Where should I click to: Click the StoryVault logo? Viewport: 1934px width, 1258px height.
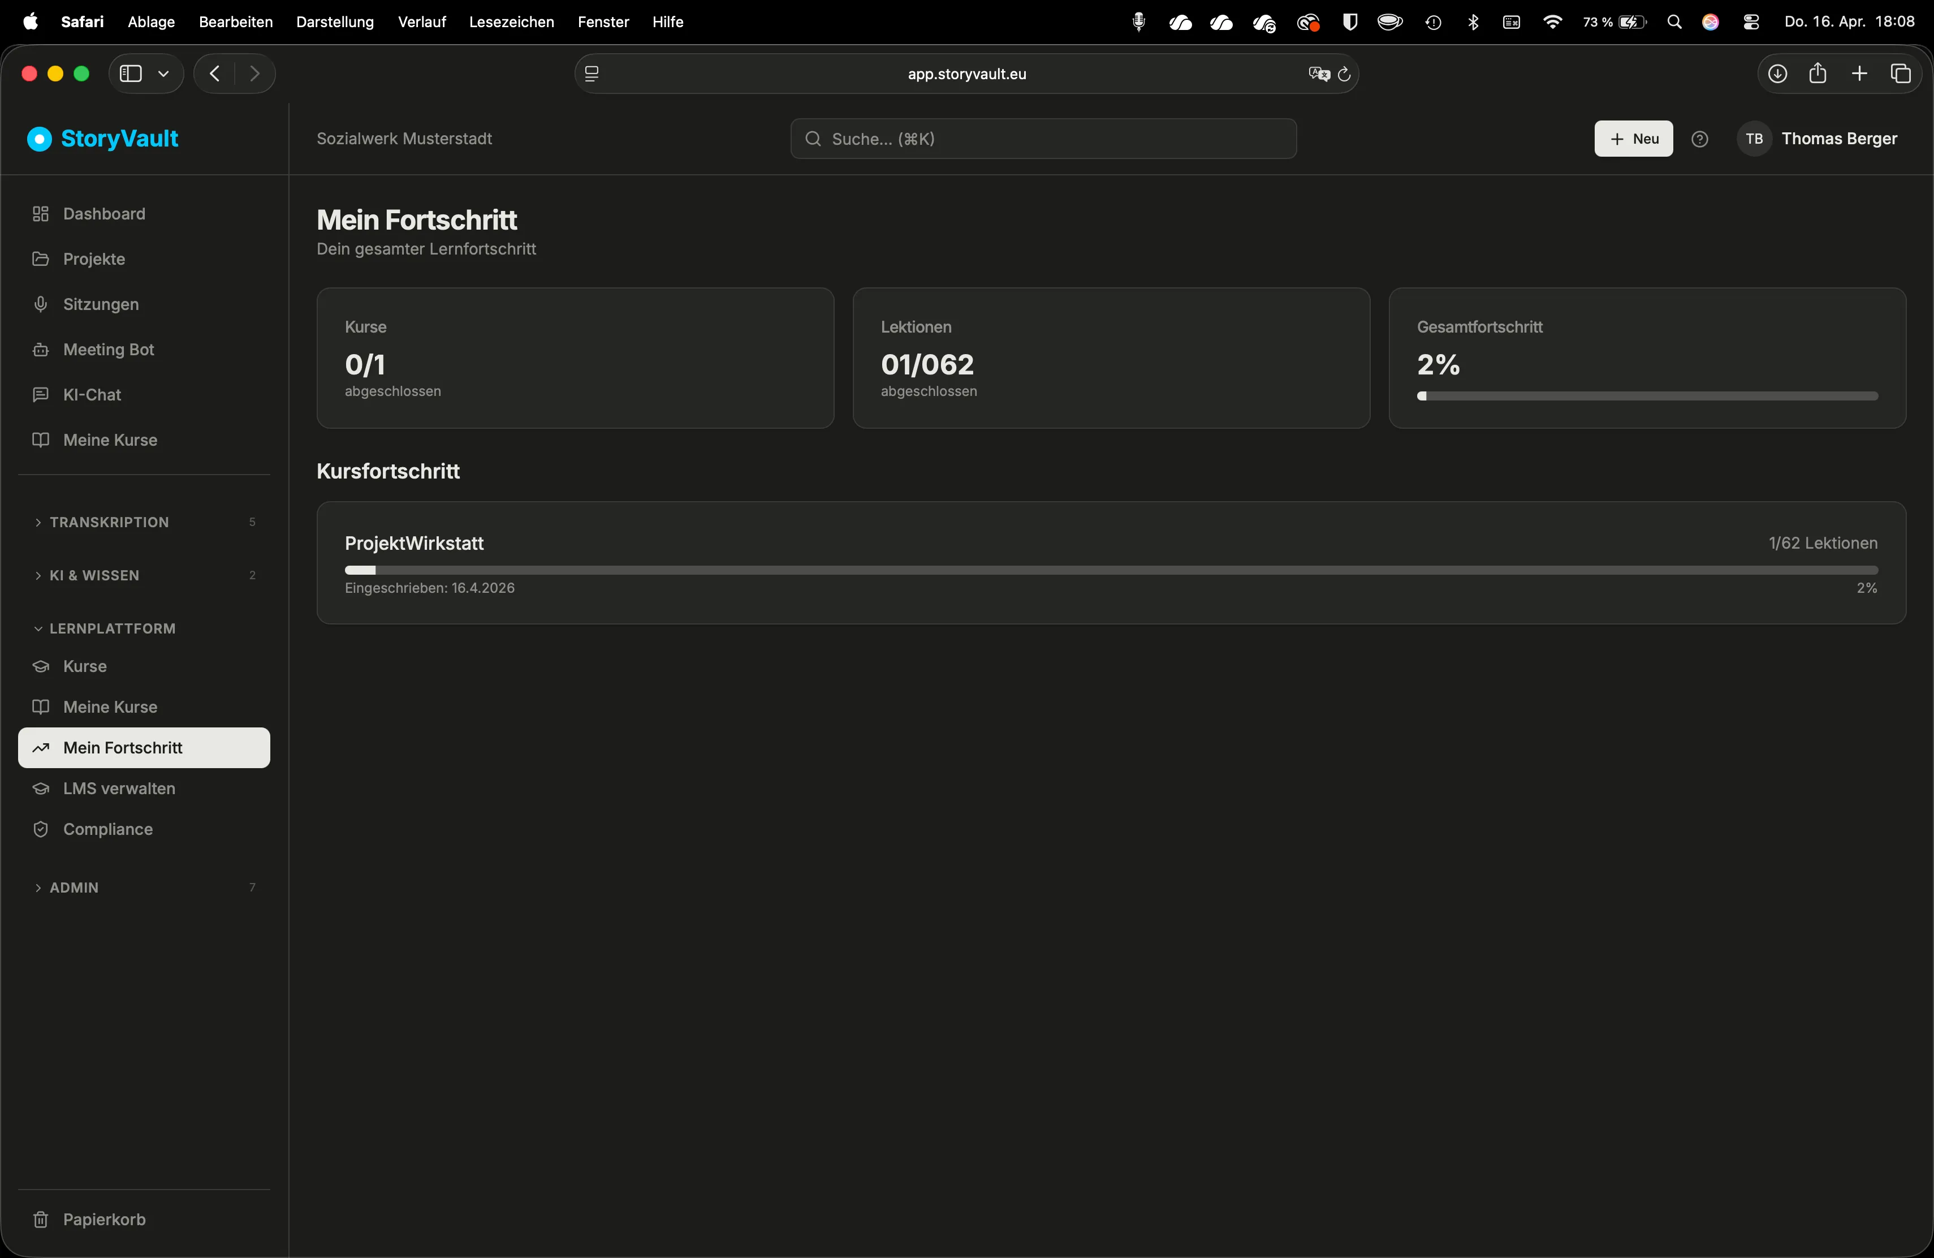pos(103,139)
